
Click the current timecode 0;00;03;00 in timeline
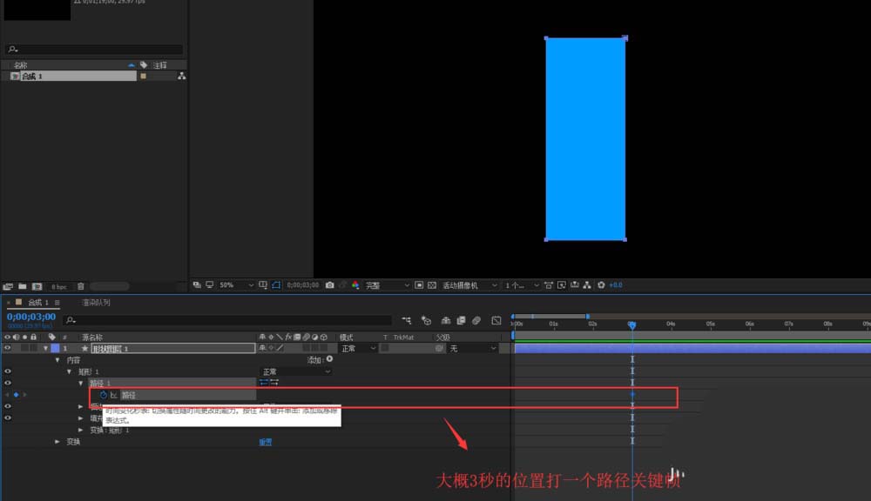coord(31,317)
